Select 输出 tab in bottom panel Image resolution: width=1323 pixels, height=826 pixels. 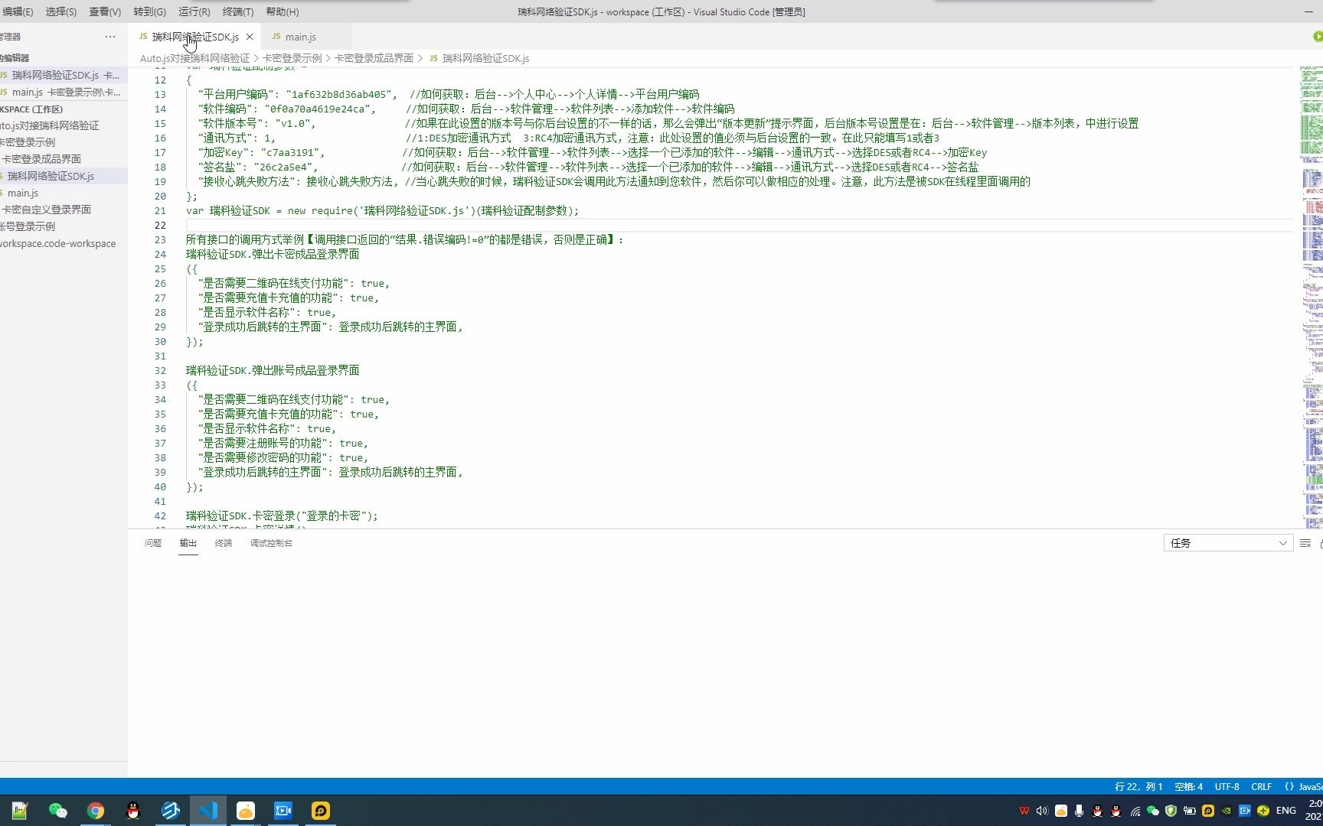click(188, 543)
